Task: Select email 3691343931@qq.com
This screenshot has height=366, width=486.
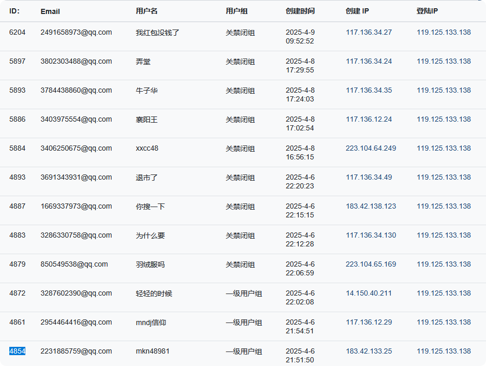Action: click(x=76, y=177)
